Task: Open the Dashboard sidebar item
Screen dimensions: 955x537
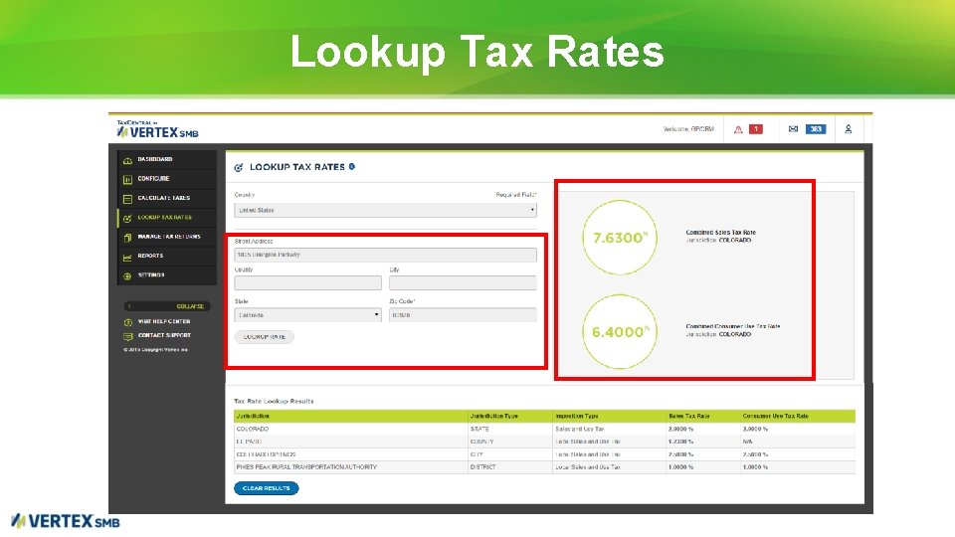Action: click(x=167, y=159)
